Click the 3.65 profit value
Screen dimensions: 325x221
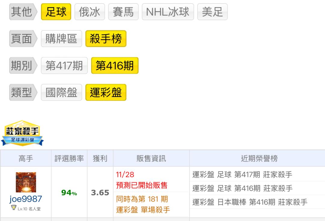(x=100, y=193)
